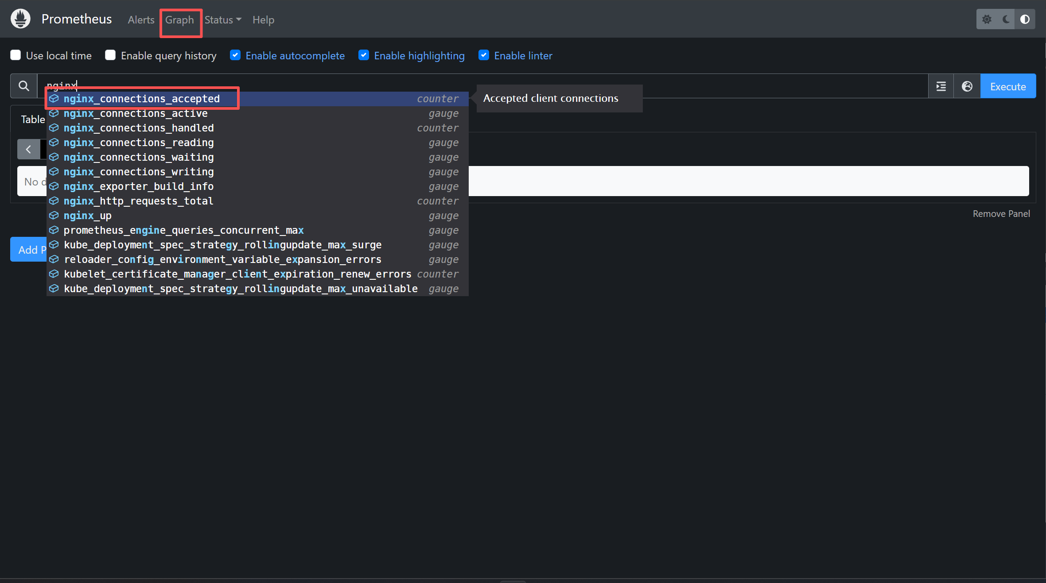
Task: Select nginx_connections_handled suggestion
Action: [257, 128]
